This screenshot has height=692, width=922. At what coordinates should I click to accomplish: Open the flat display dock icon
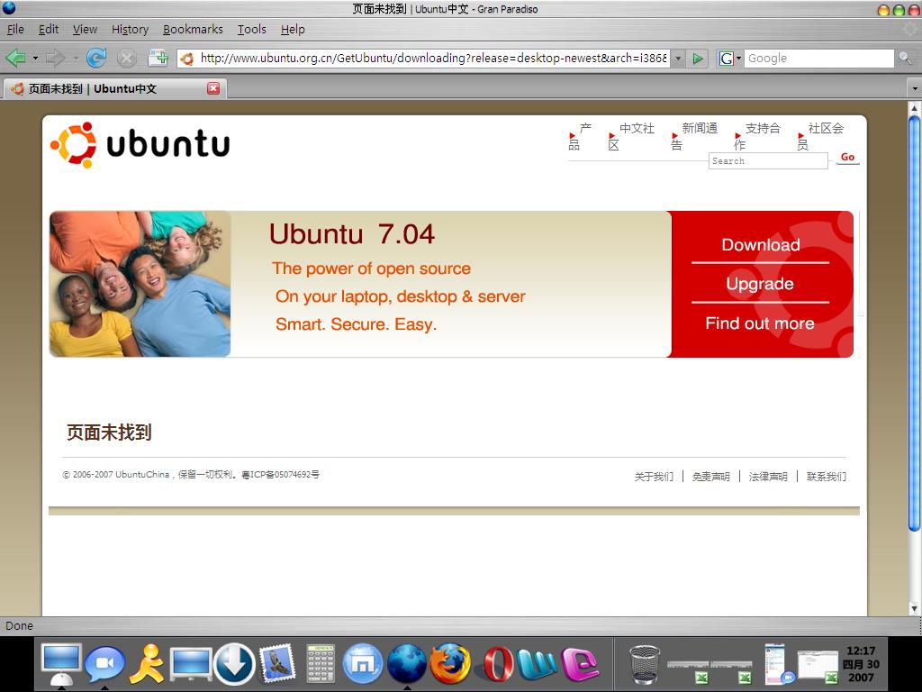(191, 664)
